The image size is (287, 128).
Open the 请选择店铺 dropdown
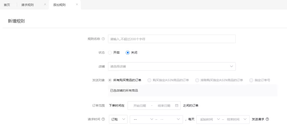click(172, 67)
